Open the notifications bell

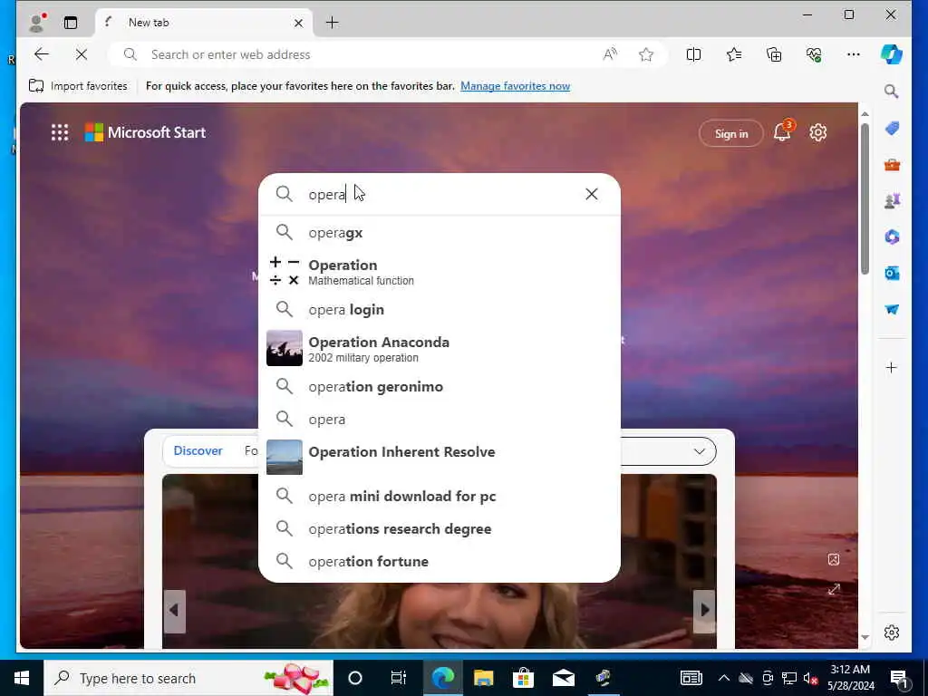782,132
